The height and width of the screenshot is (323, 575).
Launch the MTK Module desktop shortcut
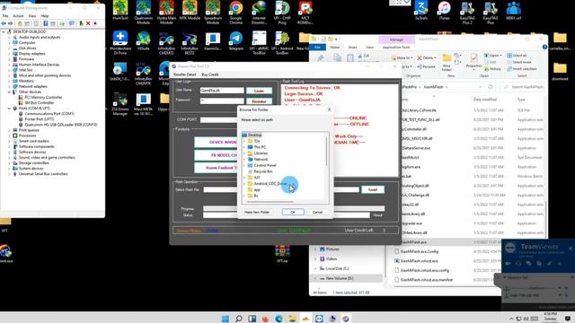190,11
